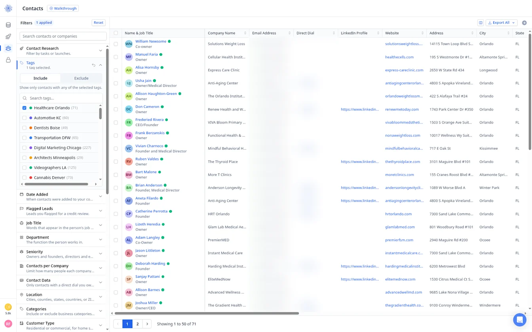Select the Include tab for tags

(x=40, y=78)
